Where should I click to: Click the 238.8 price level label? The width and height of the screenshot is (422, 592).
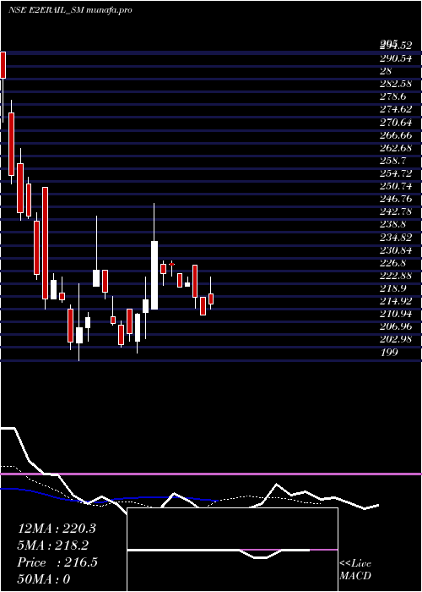(x=392, y=224)
